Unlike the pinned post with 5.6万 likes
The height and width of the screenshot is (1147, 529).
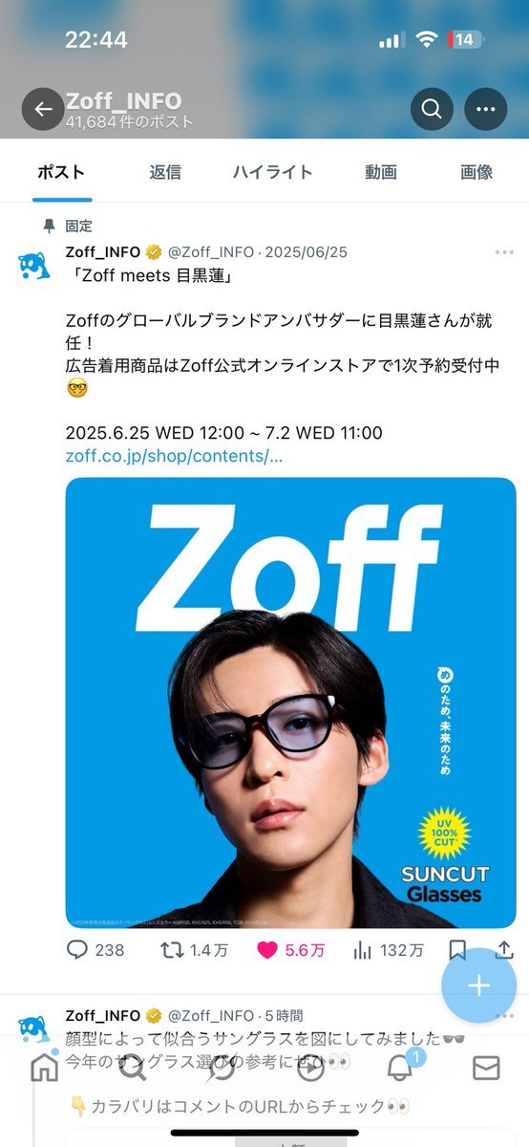[x=290, y=950]
